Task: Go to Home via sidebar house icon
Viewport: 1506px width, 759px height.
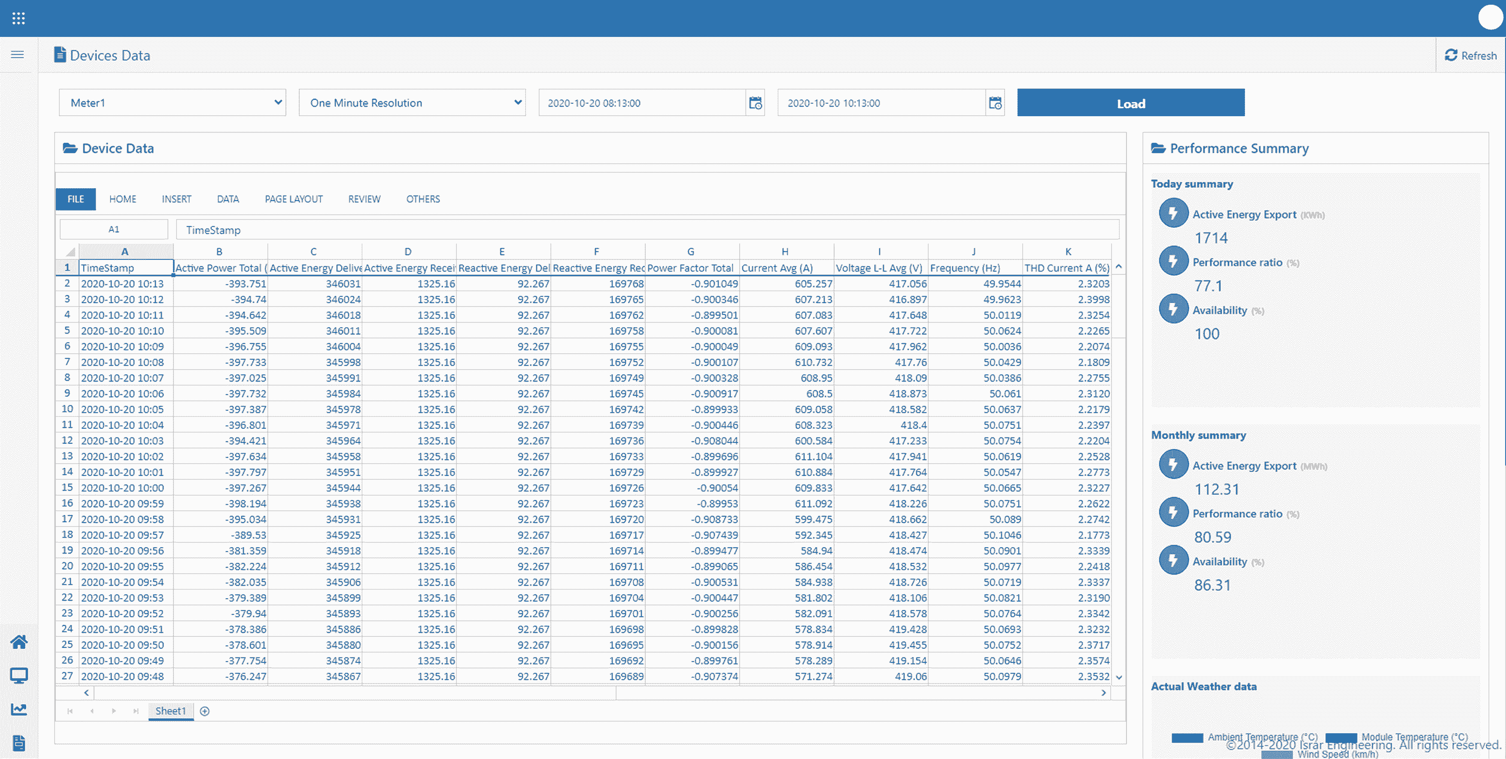Action: [x=19, y=642]
